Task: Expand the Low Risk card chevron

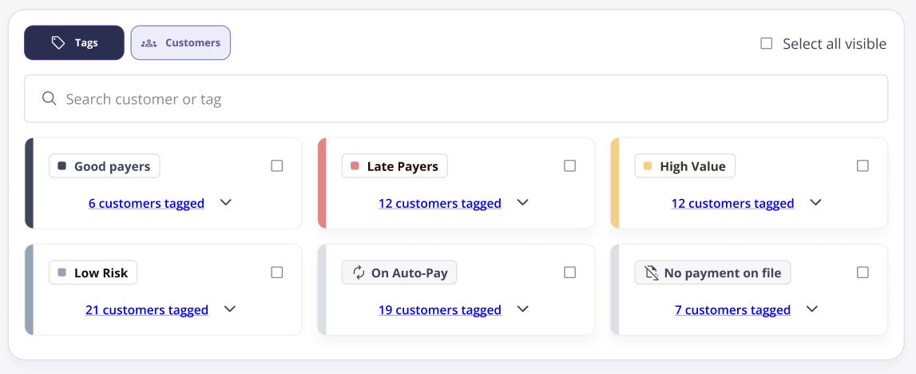Action: [x=230, y=308]
